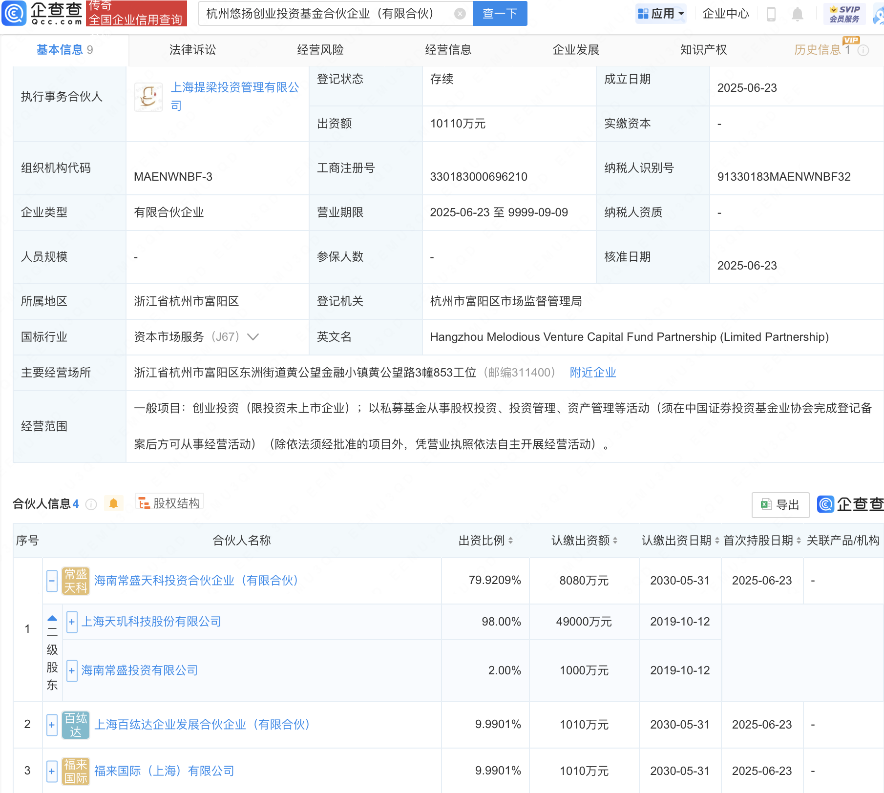Switch to the 基本信息 tab
The width and height of the screenshot is (884, 793).
click(64, 50)
